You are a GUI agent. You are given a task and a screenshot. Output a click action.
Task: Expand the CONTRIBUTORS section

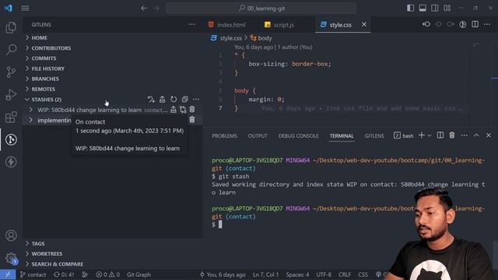click(112, 48)
